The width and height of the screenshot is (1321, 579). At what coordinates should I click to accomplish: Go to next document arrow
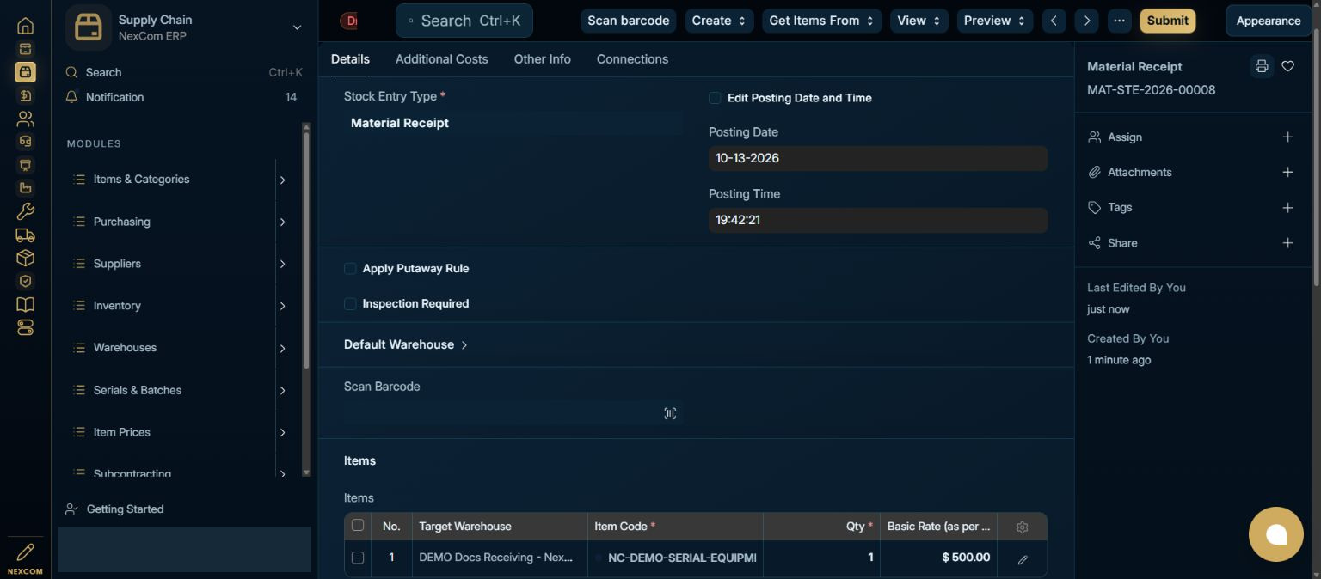(1087, 21)
